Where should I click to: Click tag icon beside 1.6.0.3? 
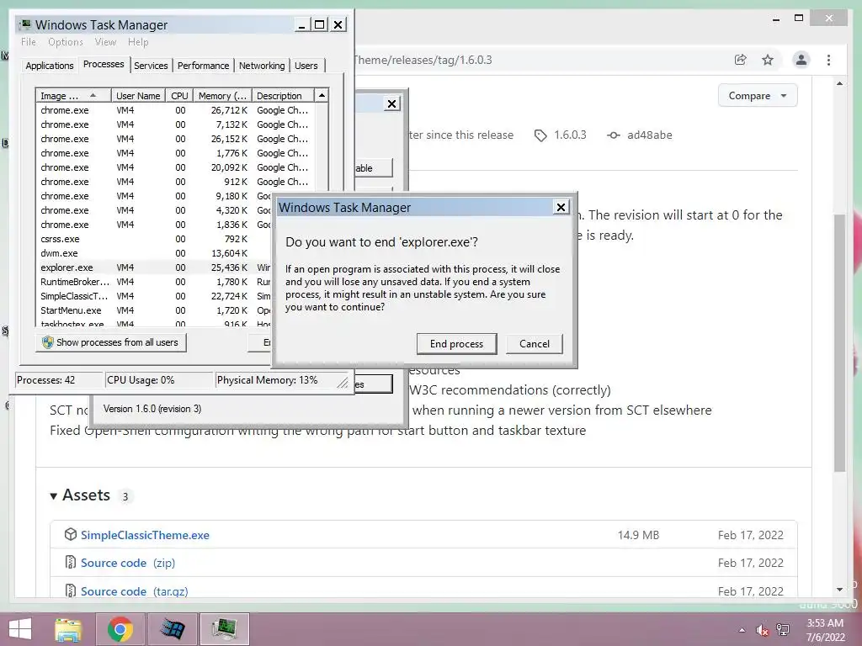(540, 135)
